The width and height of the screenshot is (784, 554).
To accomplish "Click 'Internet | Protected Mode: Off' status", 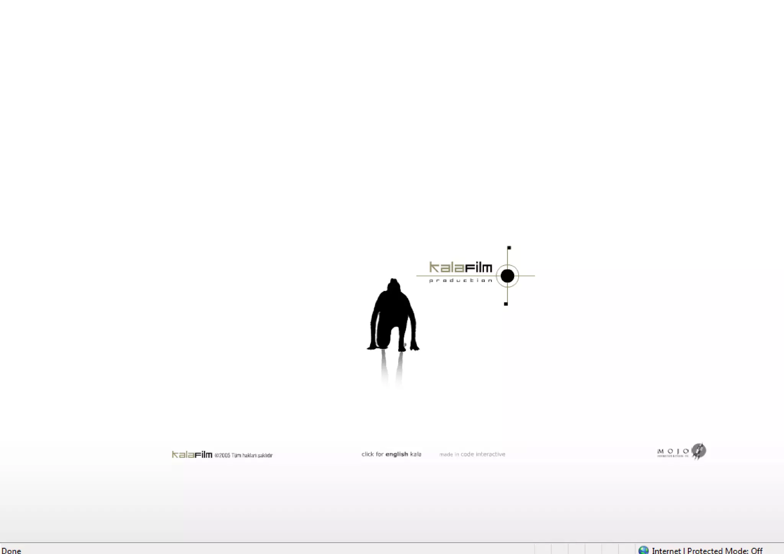I will coord(707,551).
